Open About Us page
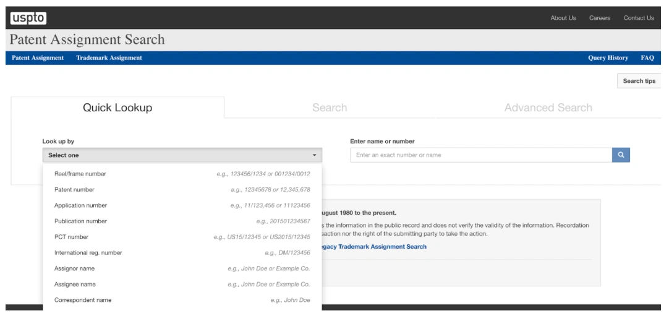669x313 pixels. [563, 18]
